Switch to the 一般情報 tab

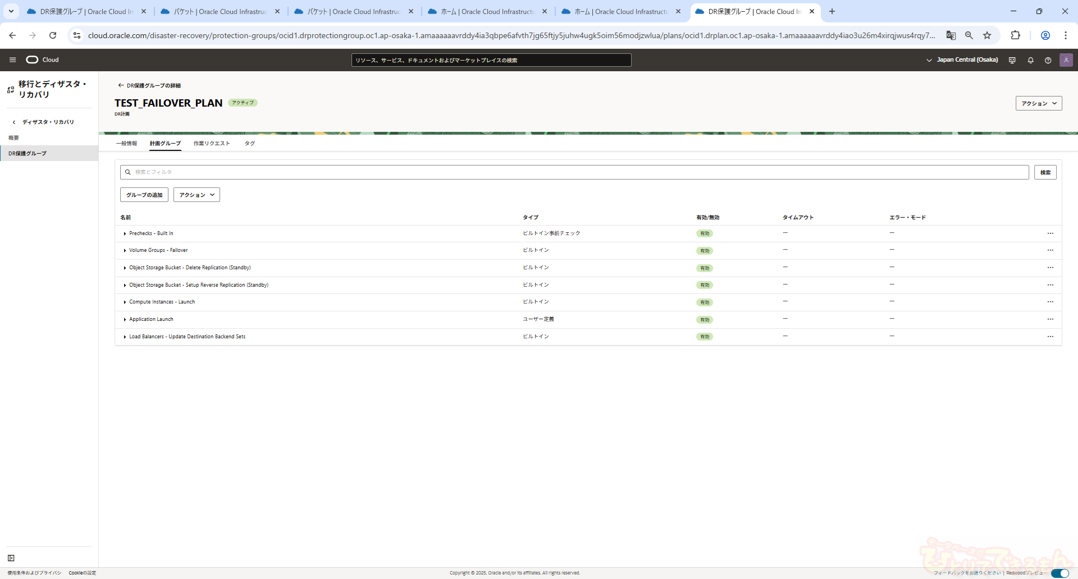point(126,144)
